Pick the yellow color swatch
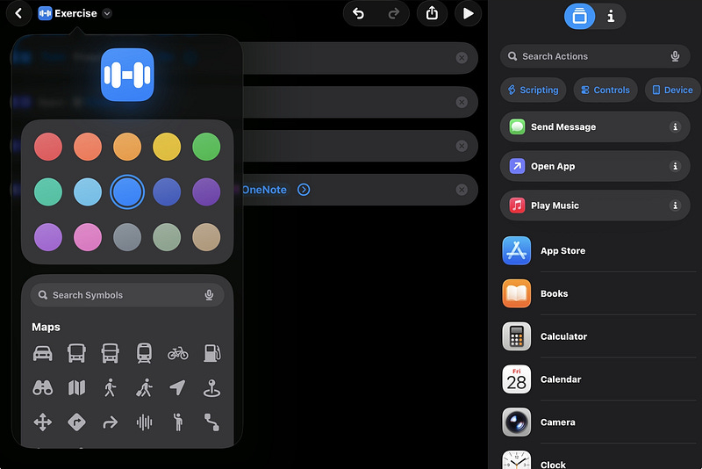This screenshot has height=469, width=702. pos(167,147)
